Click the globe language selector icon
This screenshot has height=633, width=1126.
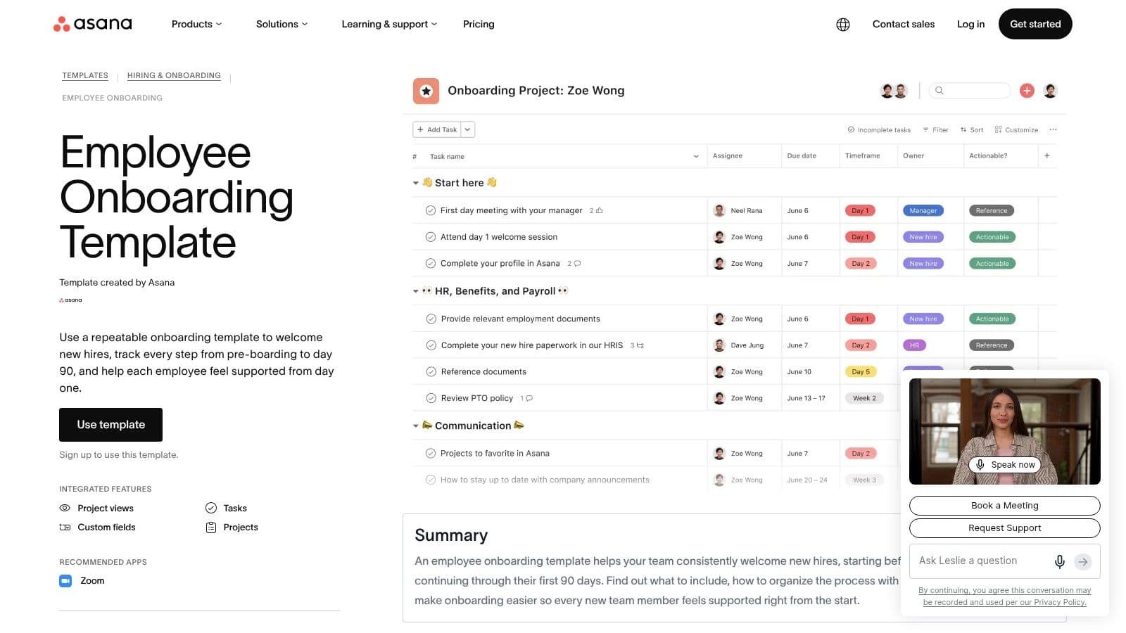click(x=842, y=25)
